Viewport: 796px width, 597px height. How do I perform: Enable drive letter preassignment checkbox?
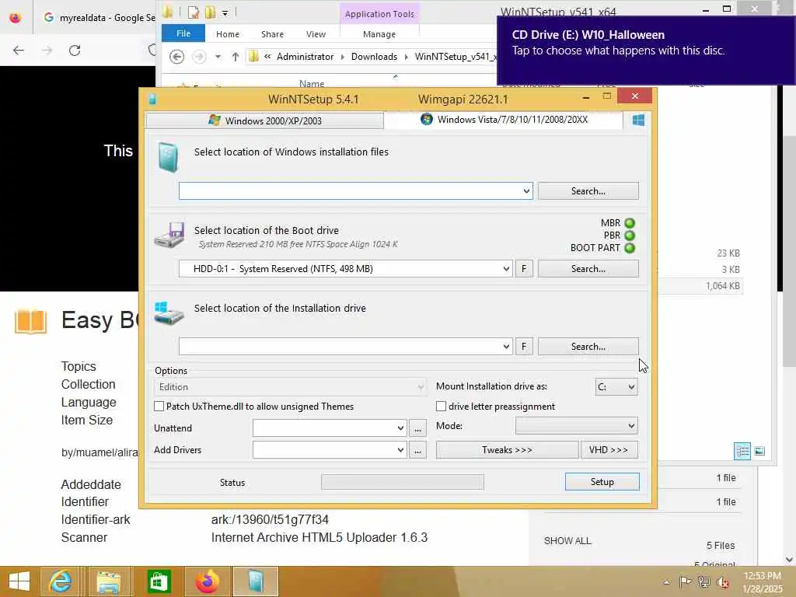(442, 406)
